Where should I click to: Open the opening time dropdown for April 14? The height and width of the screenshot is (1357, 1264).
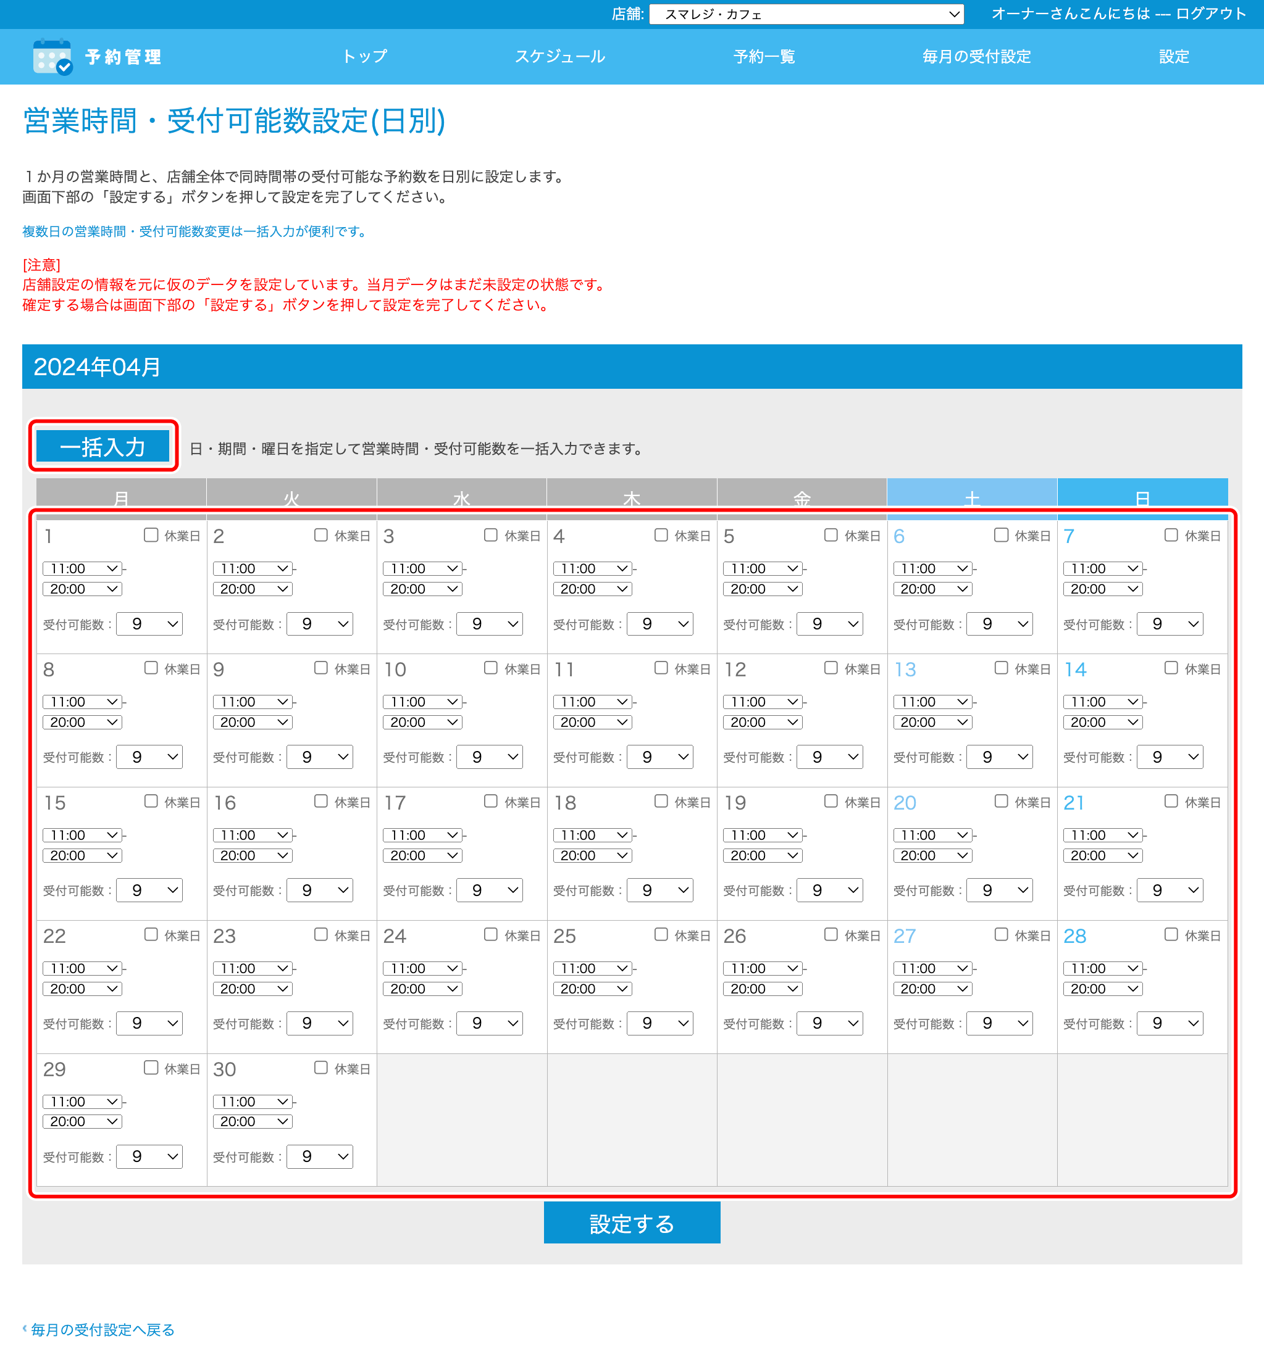tap(1102, 701)
